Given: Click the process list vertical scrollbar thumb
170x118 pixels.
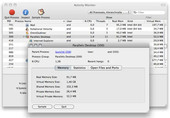Looking at the screenshot, I should (x=165, y=46).
